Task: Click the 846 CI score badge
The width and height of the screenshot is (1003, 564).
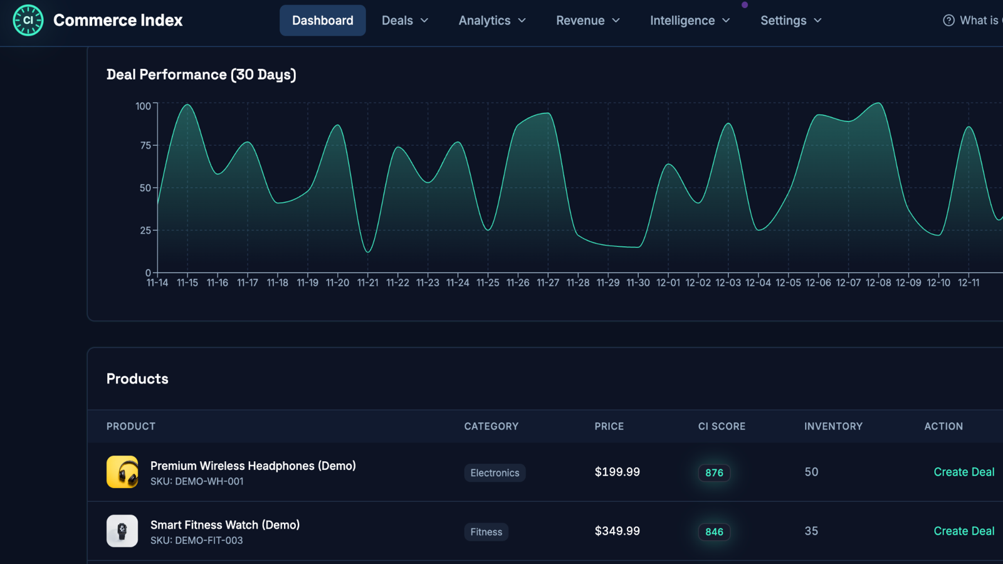Action: click(714, 531)
